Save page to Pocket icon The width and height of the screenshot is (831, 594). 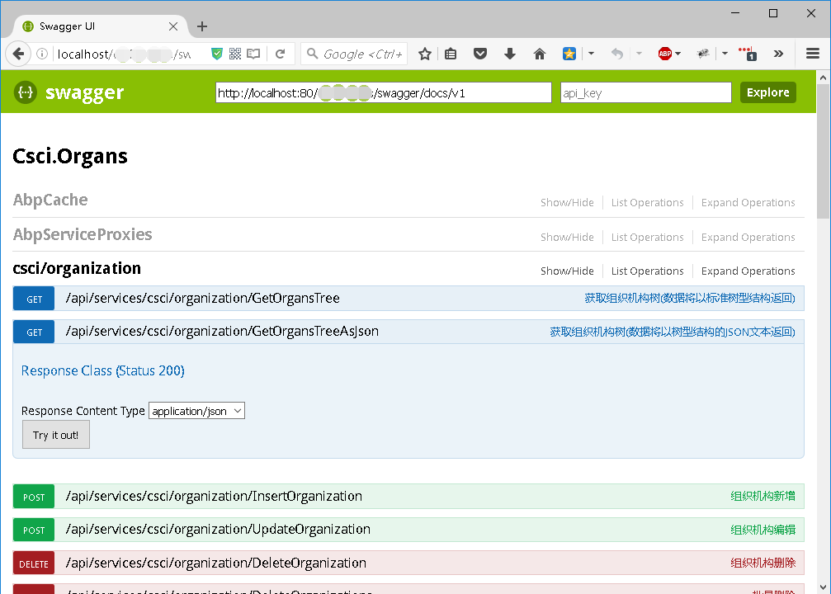[x=480, y=54]
